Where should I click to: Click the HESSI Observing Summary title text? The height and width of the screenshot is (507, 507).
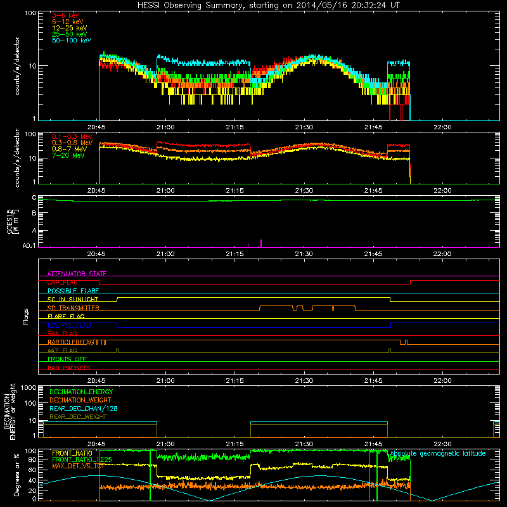point(268,6)
